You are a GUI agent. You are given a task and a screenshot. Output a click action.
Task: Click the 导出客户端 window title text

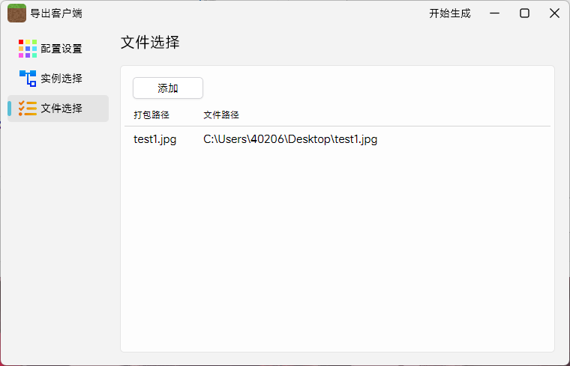point(56,13)
